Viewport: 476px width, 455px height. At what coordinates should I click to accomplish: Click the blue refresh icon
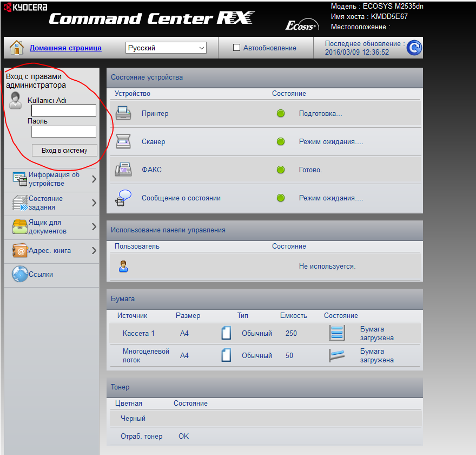pyautogui.click(x=414, y=48)
